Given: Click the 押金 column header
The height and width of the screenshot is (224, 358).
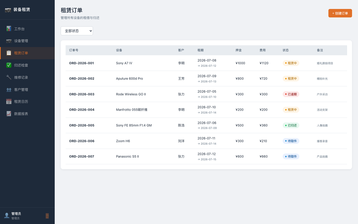Looking at the screenshot, I should coord(239,50).
